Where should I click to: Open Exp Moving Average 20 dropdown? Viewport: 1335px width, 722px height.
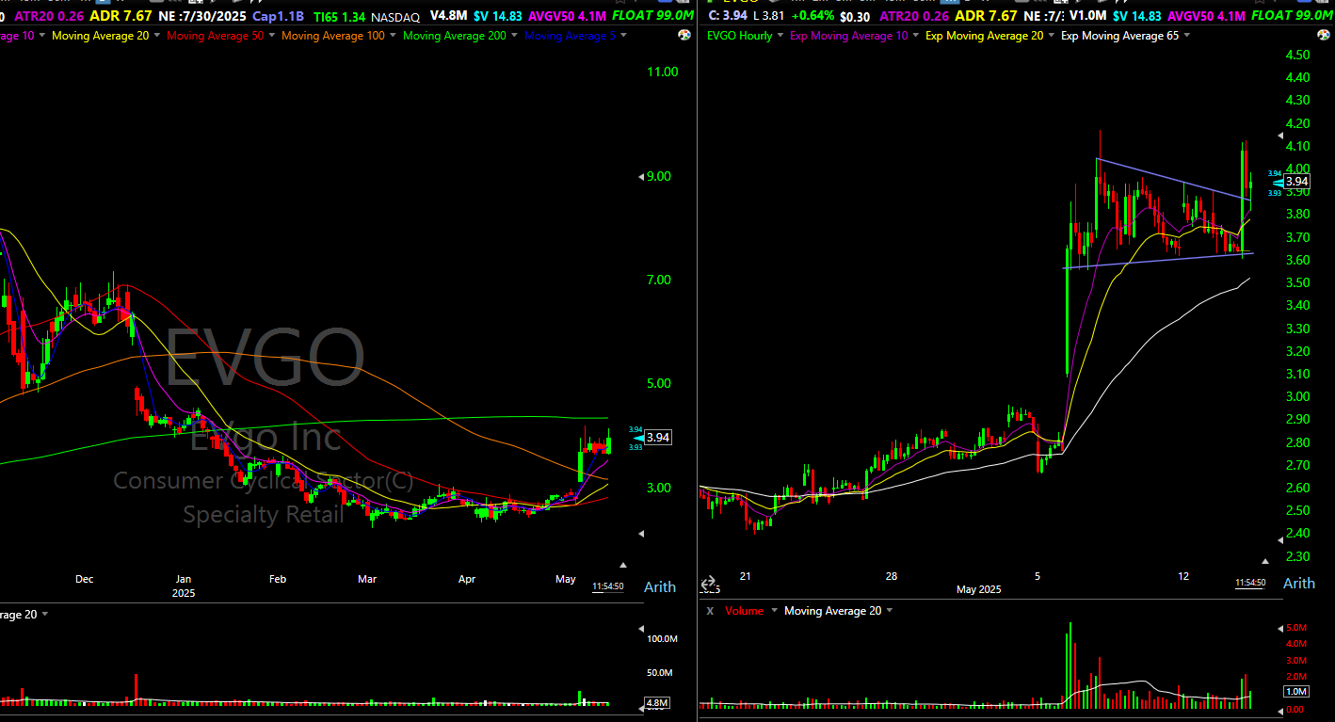(1052, 36)
